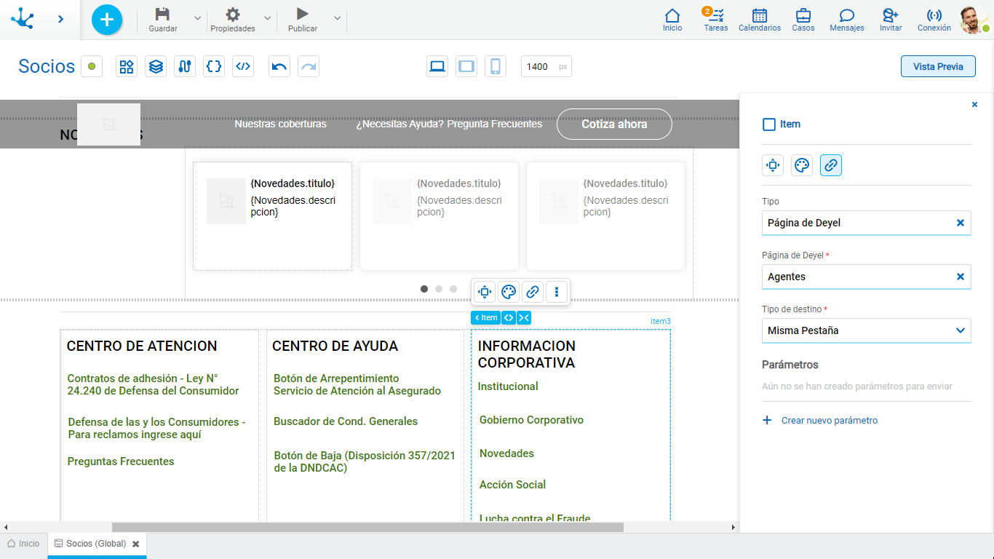Open the curly braces variables icon

pos(214,66)
